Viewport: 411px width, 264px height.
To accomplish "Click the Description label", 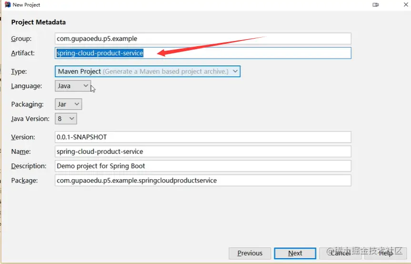I will [x=29, y=166].
